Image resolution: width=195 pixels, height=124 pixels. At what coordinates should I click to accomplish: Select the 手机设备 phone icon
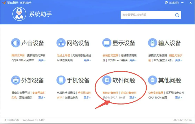tap(61, 80)
